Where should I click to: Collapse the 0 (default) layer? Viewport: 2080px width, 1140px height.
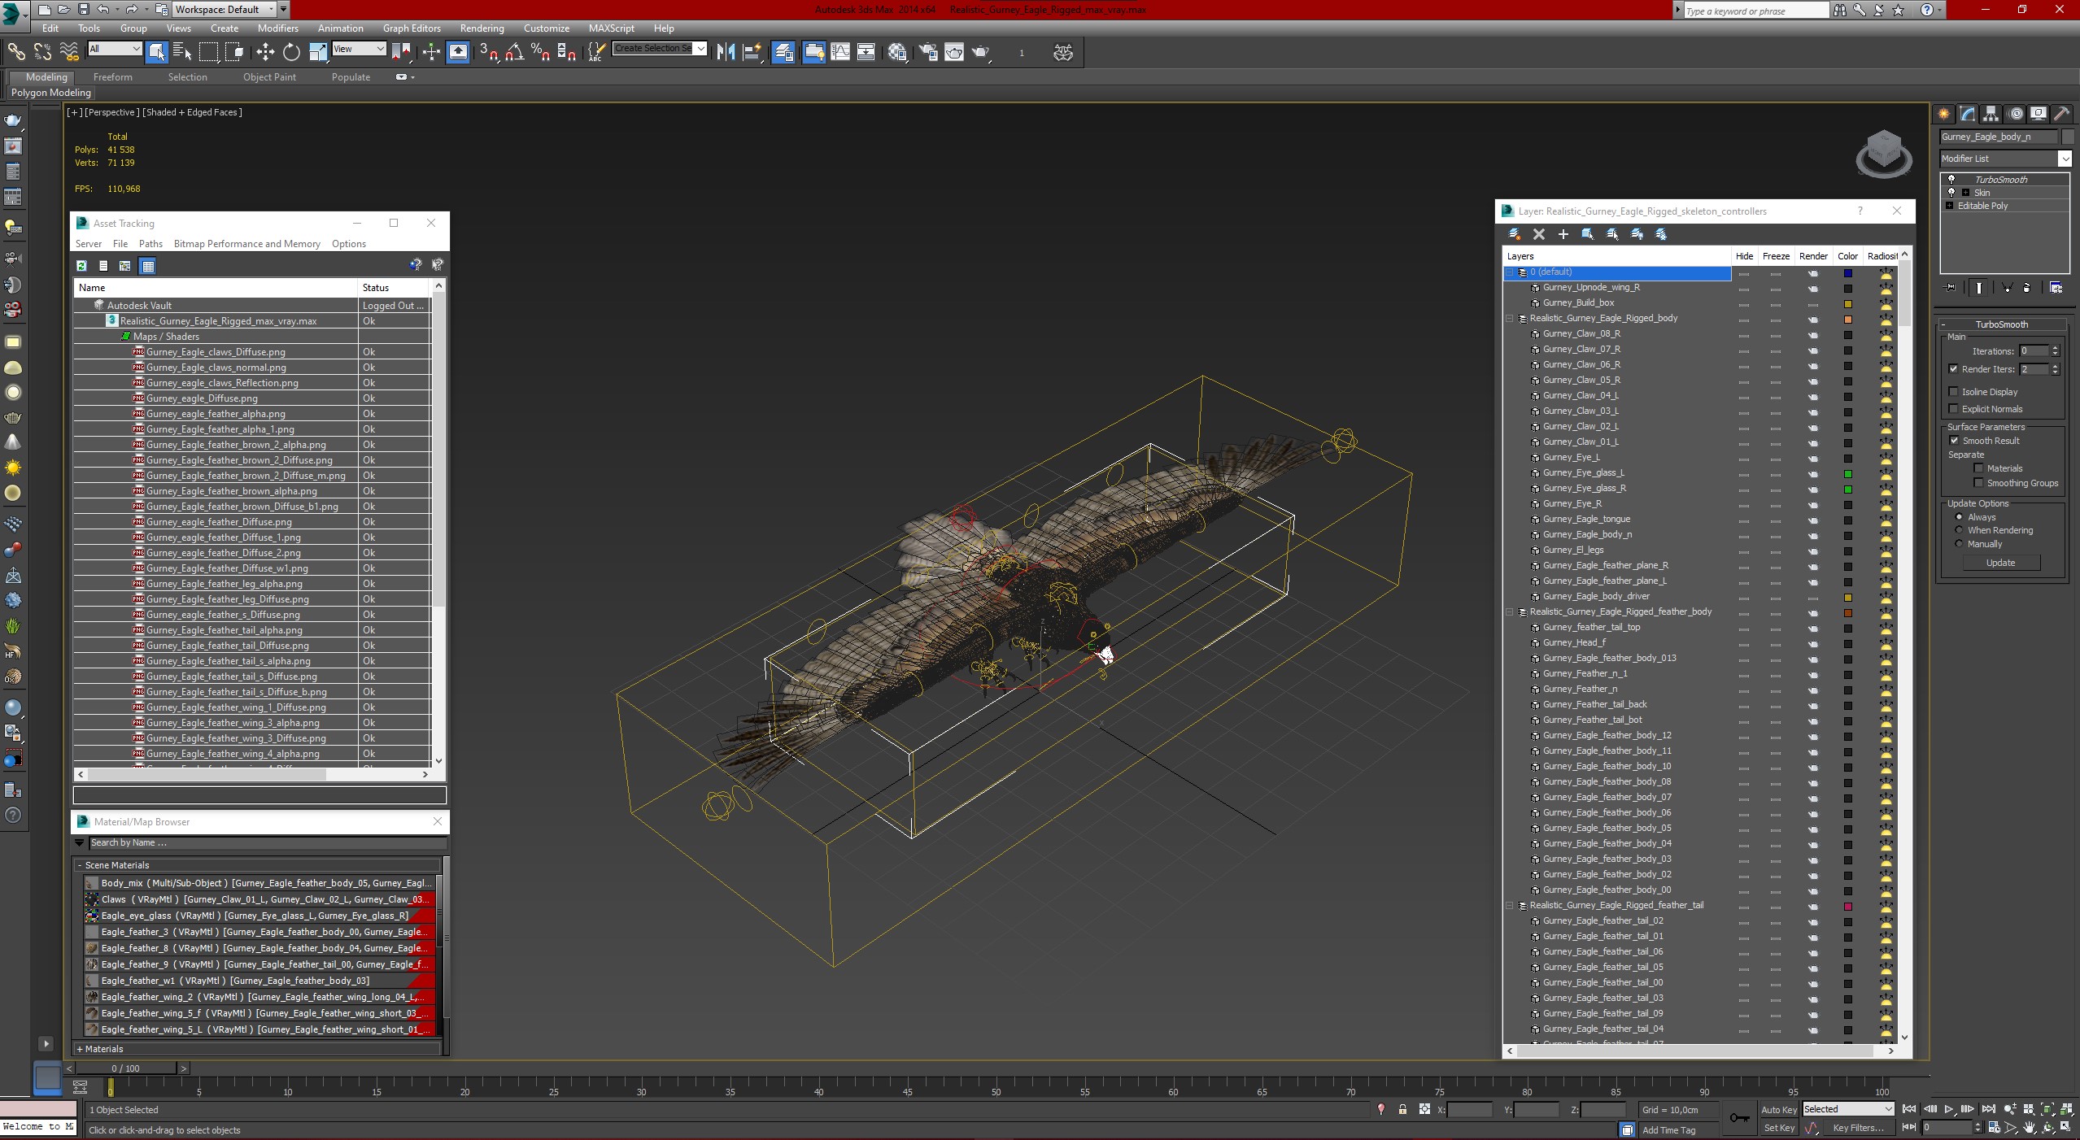tap(1510, 272)
